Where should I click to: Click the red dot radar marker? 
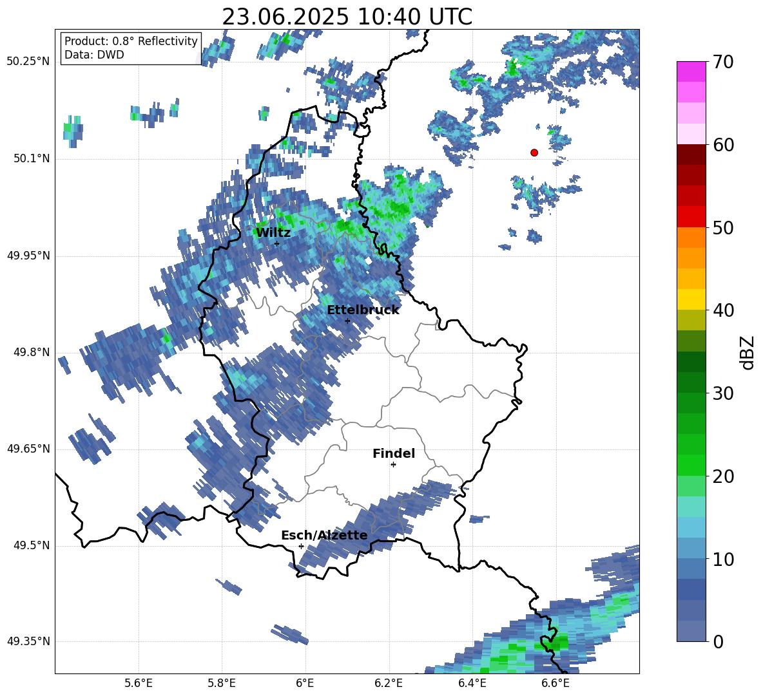tap(534, 153)
